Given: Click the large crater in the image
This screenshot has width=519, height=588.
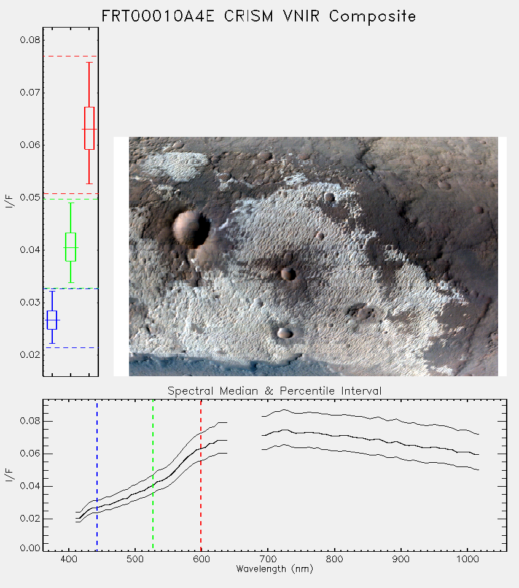Looking at the screenshot, I should pos(191,229).
